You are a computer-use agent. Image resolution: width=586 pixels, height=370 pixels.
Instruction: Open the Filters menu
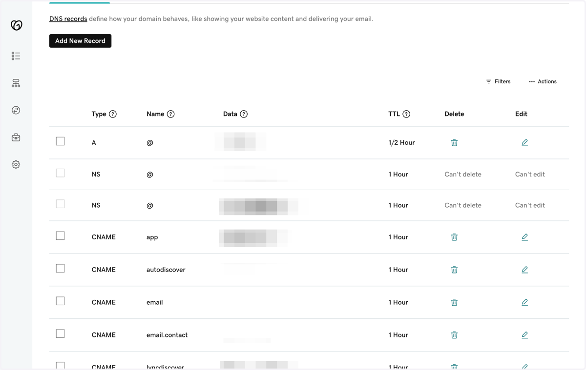[498, 81]
